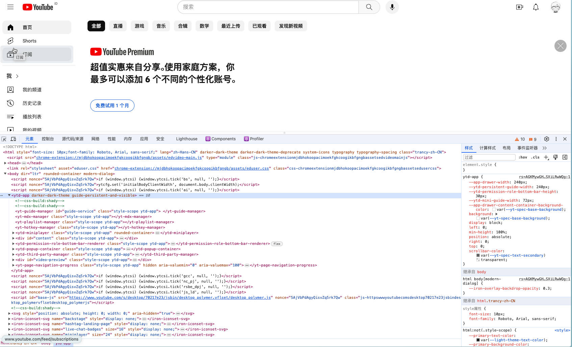Open Shorts in sidebar
This screenshot has height=347, width=572.
tap(37, 41)
